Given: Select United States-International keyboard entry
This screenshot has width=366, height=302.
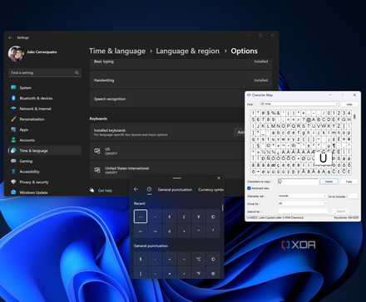Looking at the screenshot, I should [167, 170].
